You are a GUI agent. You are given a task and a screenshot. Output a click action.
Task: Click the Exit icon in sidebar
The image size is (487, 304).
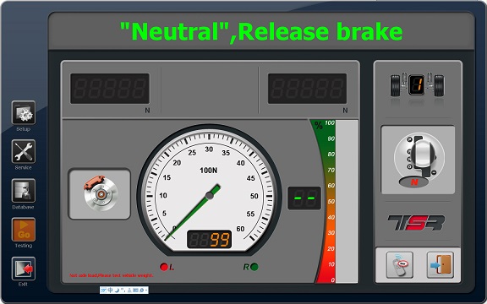point(24,269)
